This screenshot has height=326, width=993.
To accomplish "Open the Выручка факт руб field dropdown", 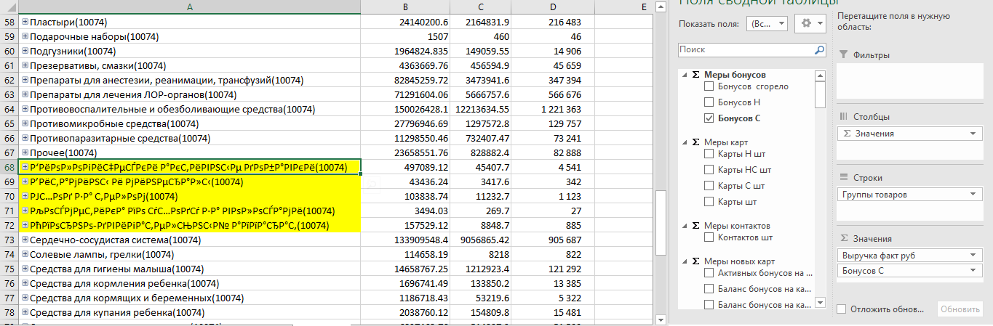I will click(973, 256).
